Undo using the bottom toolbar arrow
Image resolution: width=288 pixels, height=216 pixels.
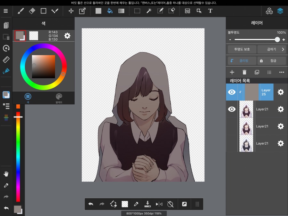coord(91,204)
